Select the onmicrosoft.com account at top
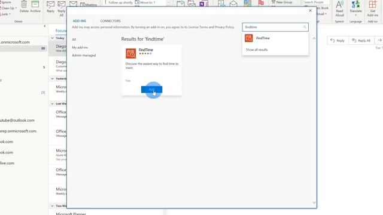This screenshot has height=215, width=383. click(x=14, y=42)
